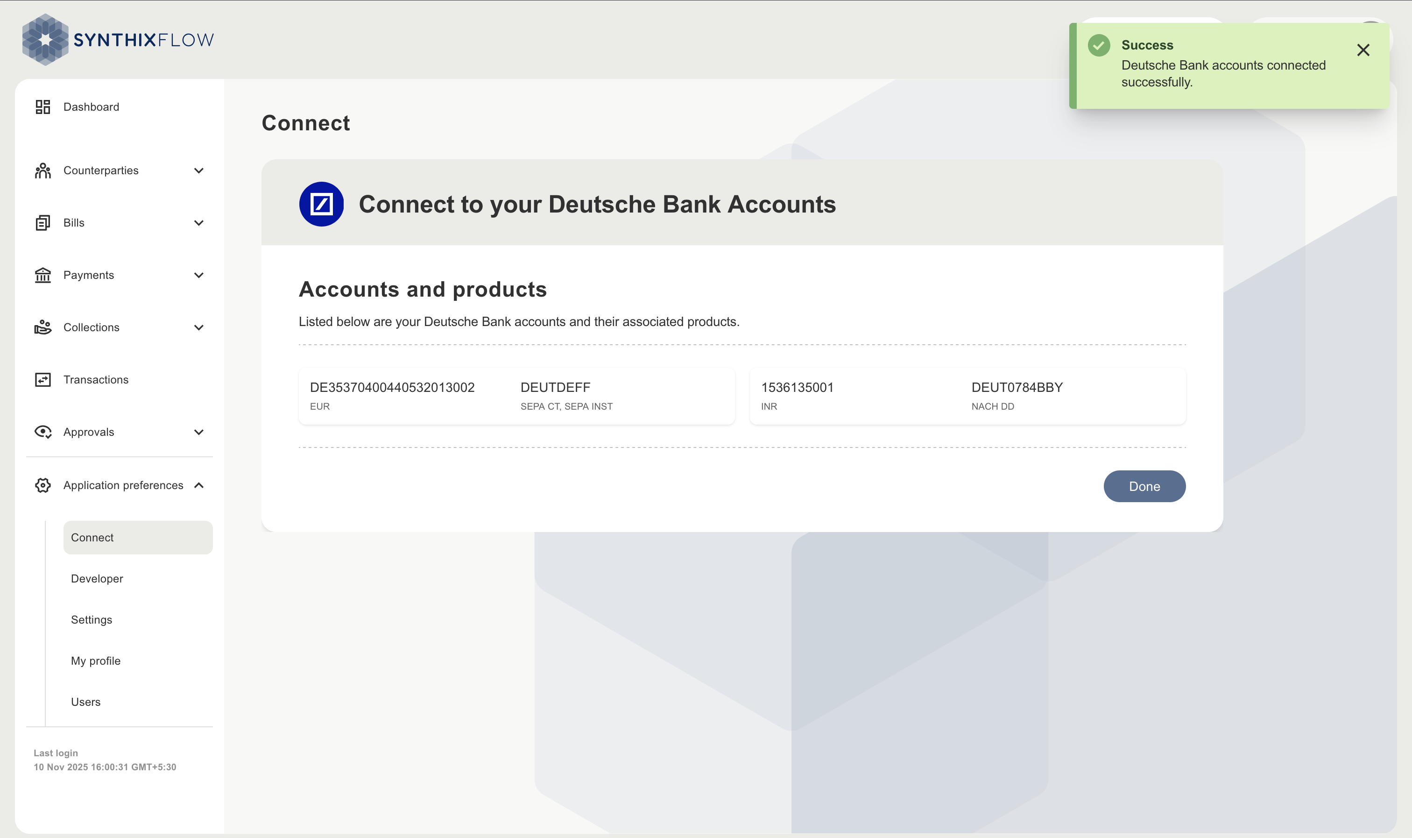
Task: Click the Accounts and products heading
Action: [x=423, y=289]
